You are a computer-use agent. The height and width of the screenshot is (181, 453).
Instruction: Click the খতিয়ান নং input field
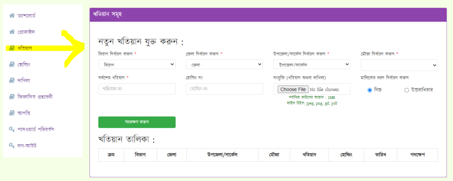click(137, 89)
